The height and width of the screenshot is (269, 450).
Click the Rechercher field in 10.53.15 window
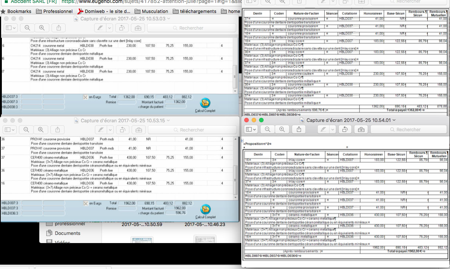(192, 130)
